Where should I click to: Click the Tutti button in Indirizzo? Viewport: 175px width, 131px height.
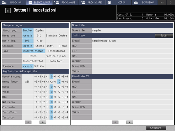click(164, 35)
